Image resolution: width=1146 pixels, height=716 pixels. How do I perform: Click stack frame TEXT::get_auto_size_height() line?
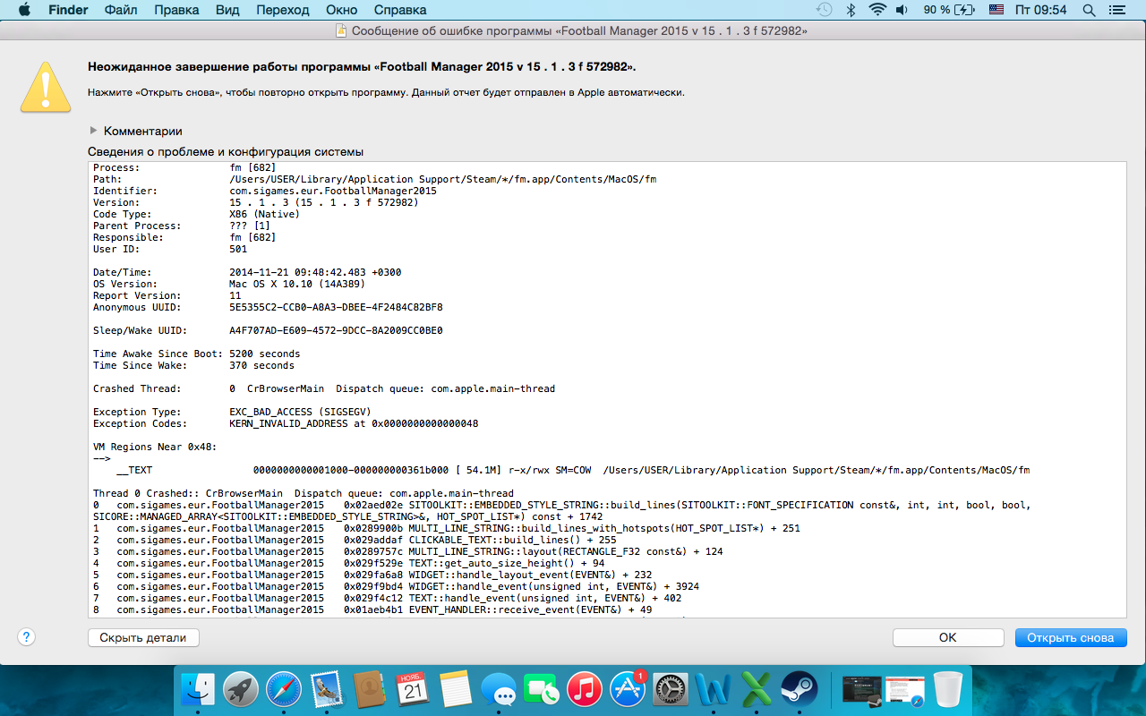click(x=349, y=563)
